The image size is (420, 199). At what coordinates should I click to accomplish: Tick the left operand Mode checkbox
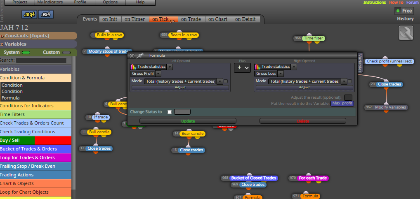(226, 81)
